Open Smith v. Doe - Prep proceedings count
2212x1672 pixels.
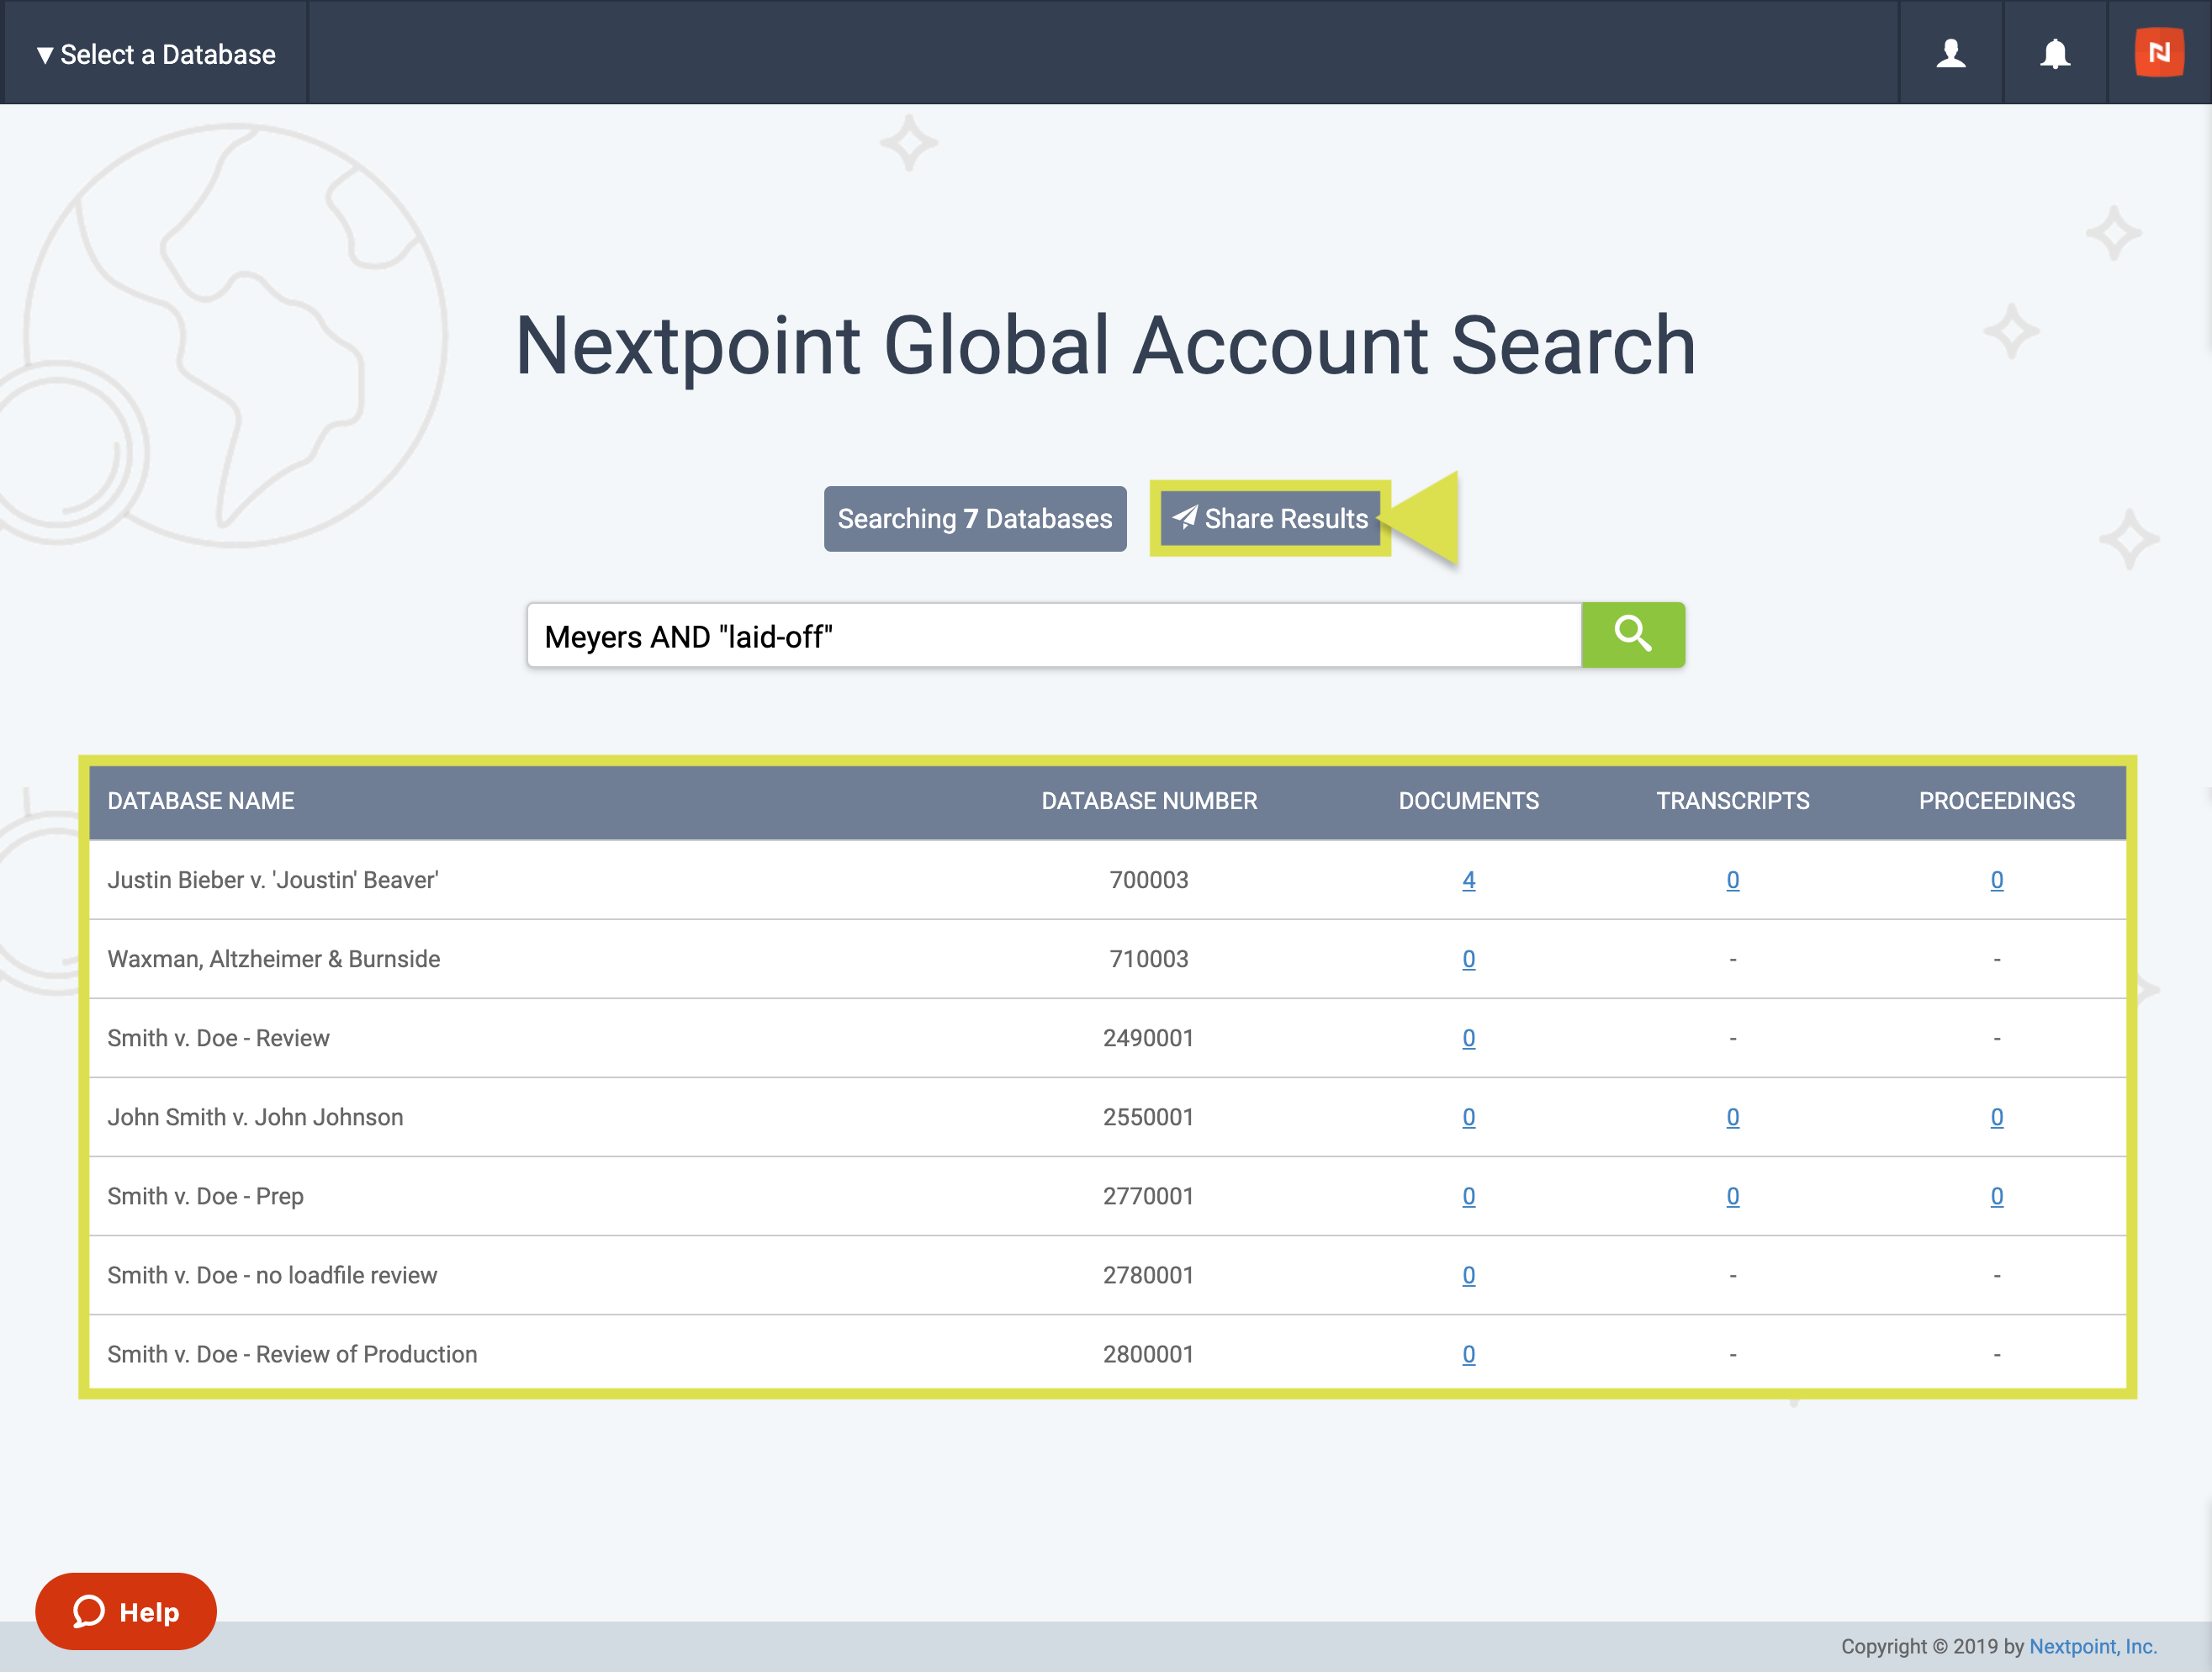tap(1996, 1196)
